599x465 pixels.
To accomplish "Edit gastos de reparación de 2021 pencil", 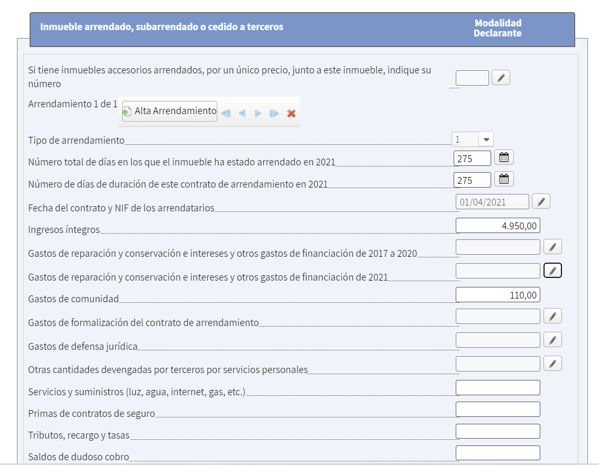I will (552, 271).
